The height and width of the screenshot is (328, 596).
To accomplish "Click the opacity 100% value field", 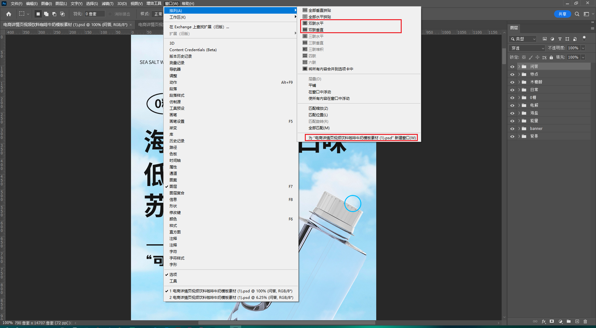I will click(573, 48).
